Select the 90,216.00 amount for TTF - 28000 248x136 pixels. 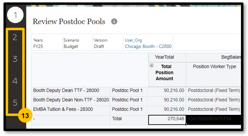click(167, 92)
